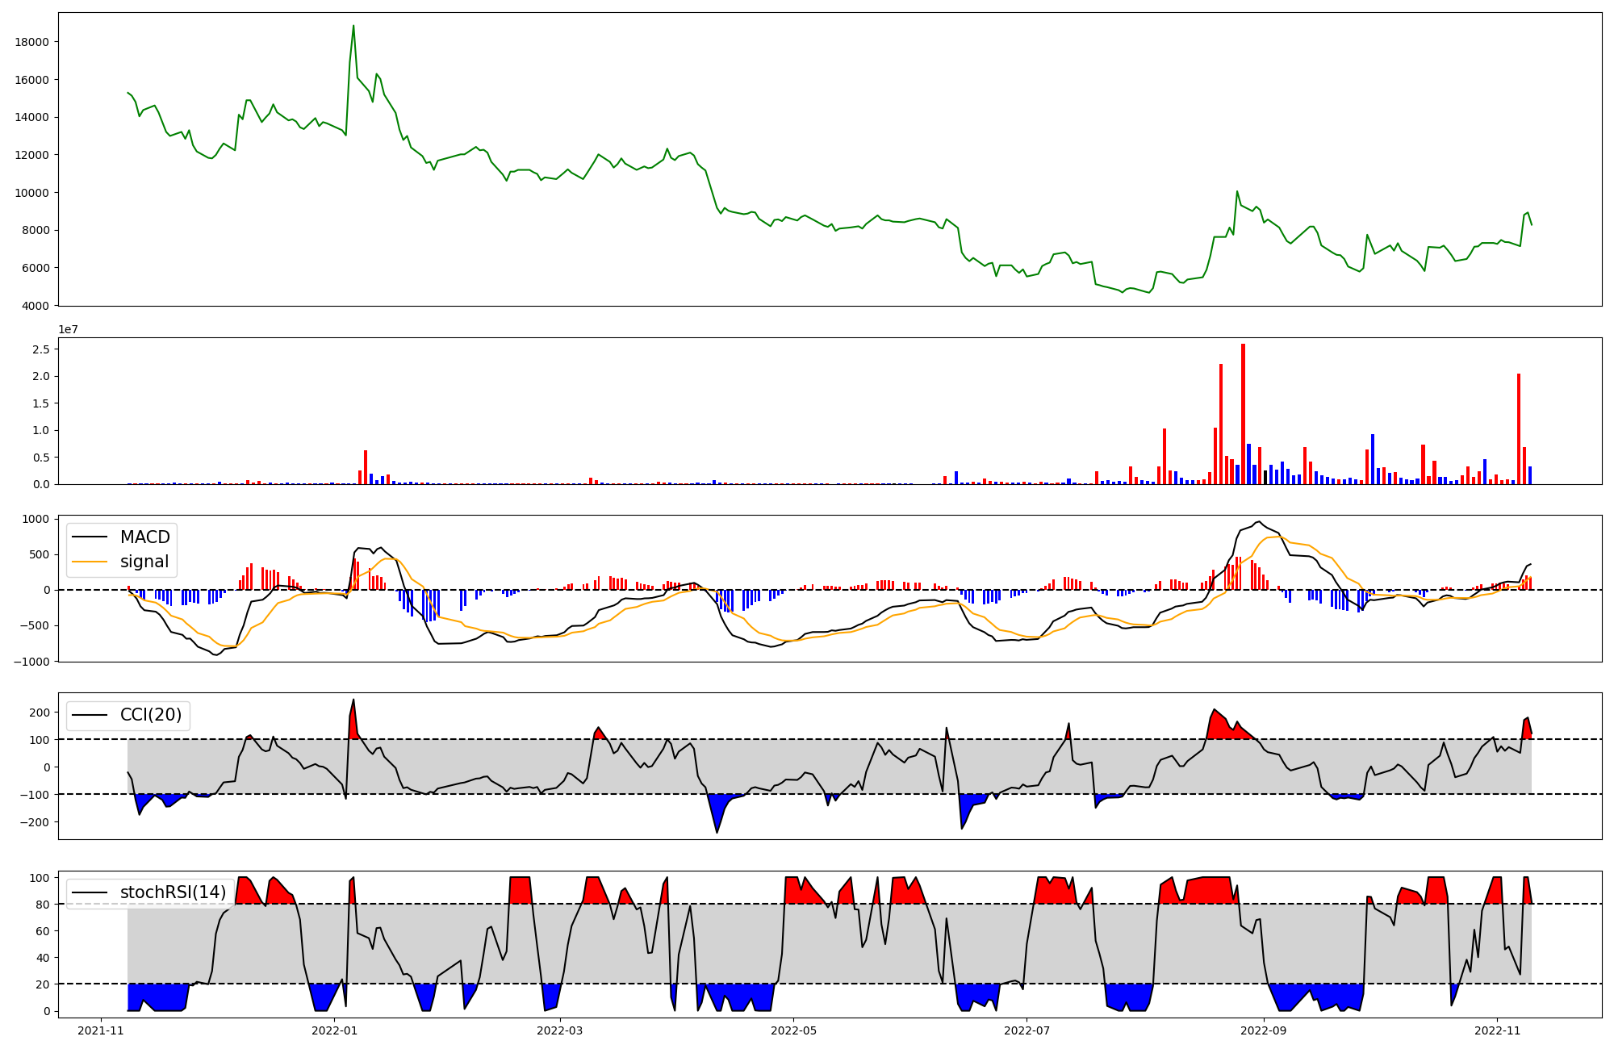Screen dimensions: 1614x1049
Task: Click the 18000 price axis tick label
Action: (x=32, y=42)
